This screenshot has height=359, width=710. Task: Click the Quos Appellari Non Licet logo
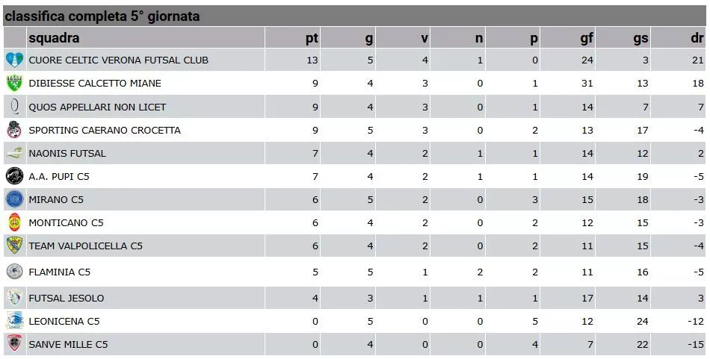pos(14,107)
